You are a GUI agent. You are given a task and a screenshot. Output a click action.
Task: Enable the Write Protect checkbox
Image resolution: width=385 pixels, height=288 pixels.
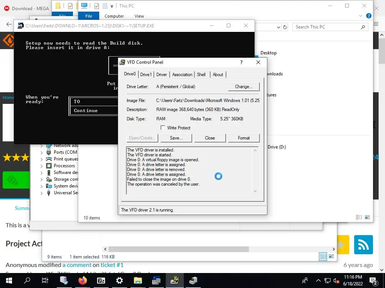tap(163, 127)
